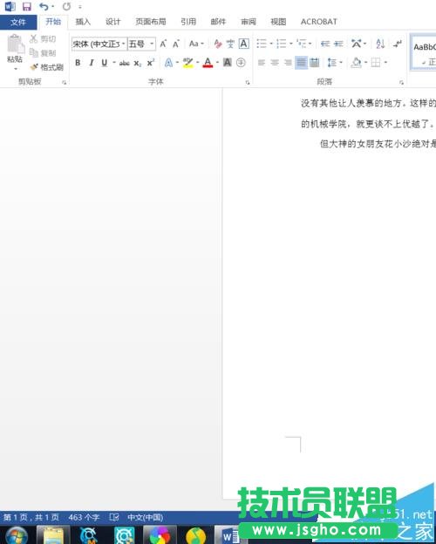Click the Redo/Repeat icon

point(66,7)
